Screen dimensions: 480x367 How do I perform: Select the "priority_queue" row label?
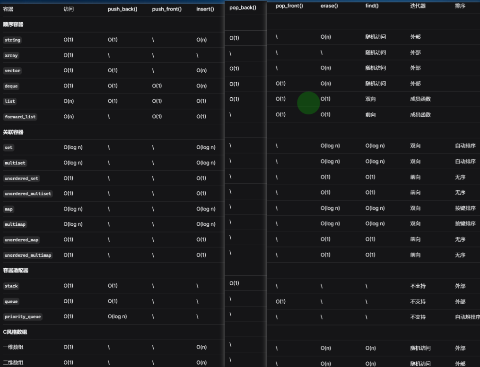[22, 316]
